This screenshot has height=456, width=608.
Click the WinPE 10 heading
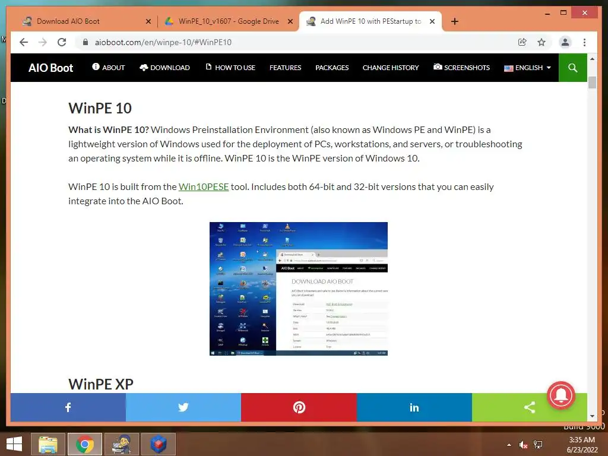pos(100,108)
